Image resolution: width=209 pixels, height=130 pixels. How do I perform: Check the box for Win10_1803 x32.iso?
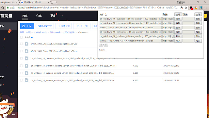coord(21,51)
